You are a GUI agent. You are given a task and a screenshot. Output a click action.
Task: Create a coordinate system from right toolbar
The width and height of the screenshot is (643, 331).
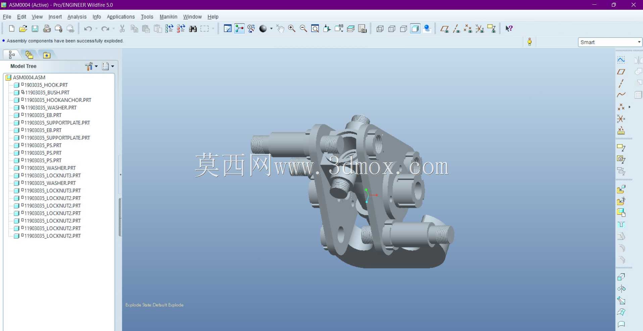click(x=621, y=119)
